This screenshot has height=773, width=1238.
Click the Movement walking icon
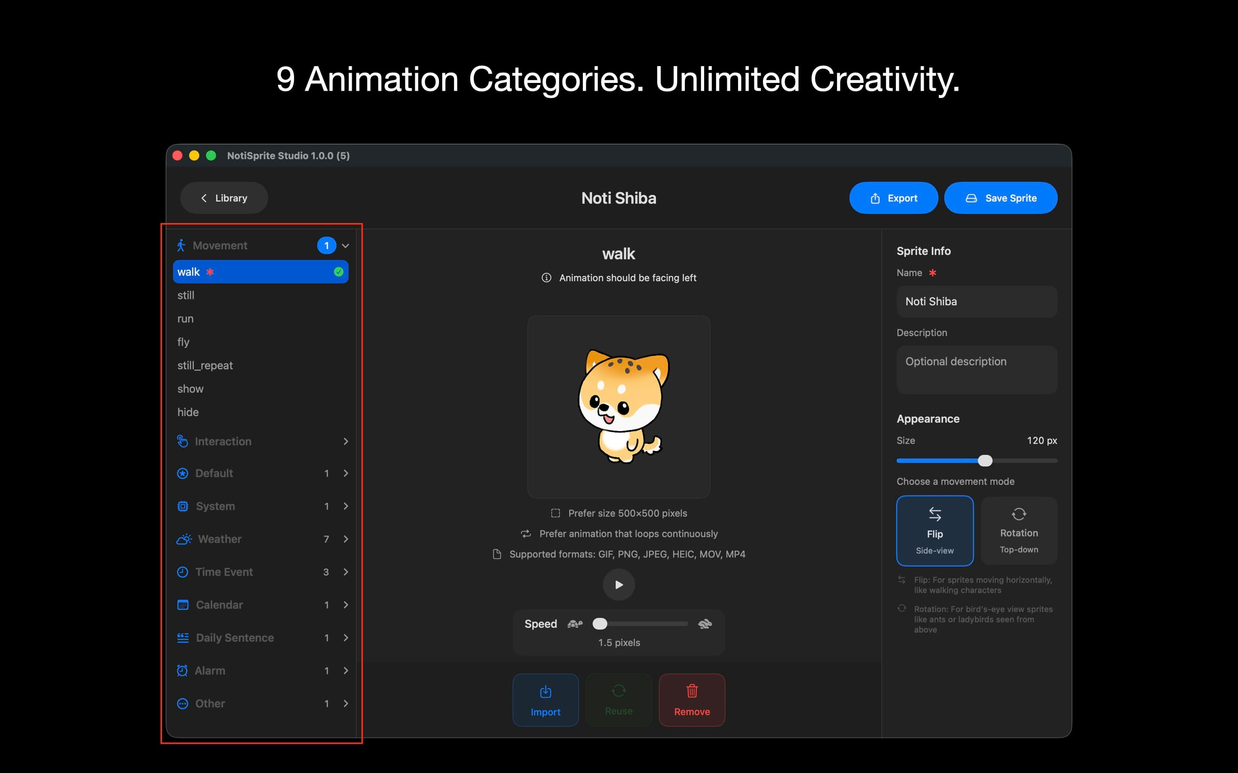click(x=183, y=245)
